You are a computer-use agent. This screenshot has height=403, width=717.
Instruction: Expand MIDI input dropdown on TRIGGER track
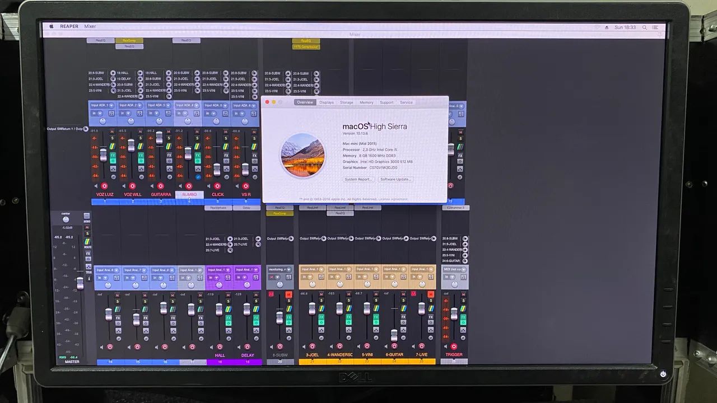(454, 269)
